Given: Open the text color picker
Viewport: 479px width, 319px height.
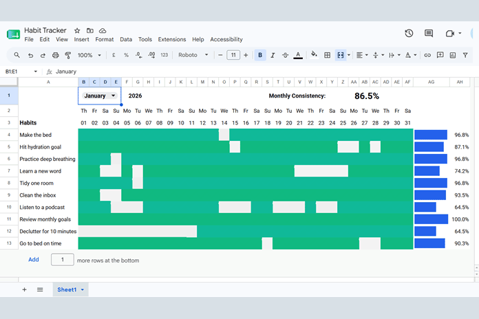Looking at the screenshot, I should pyautogui.click(x=298, y=55).
